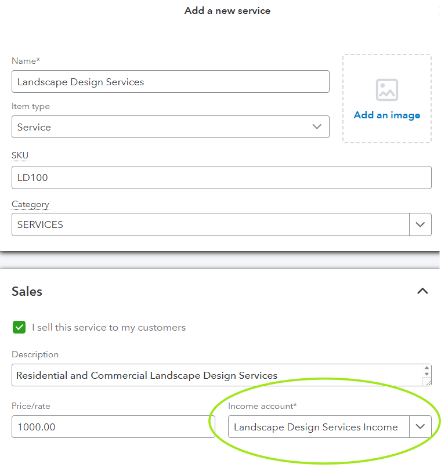Click the "Add an image" link

point(386,115)
